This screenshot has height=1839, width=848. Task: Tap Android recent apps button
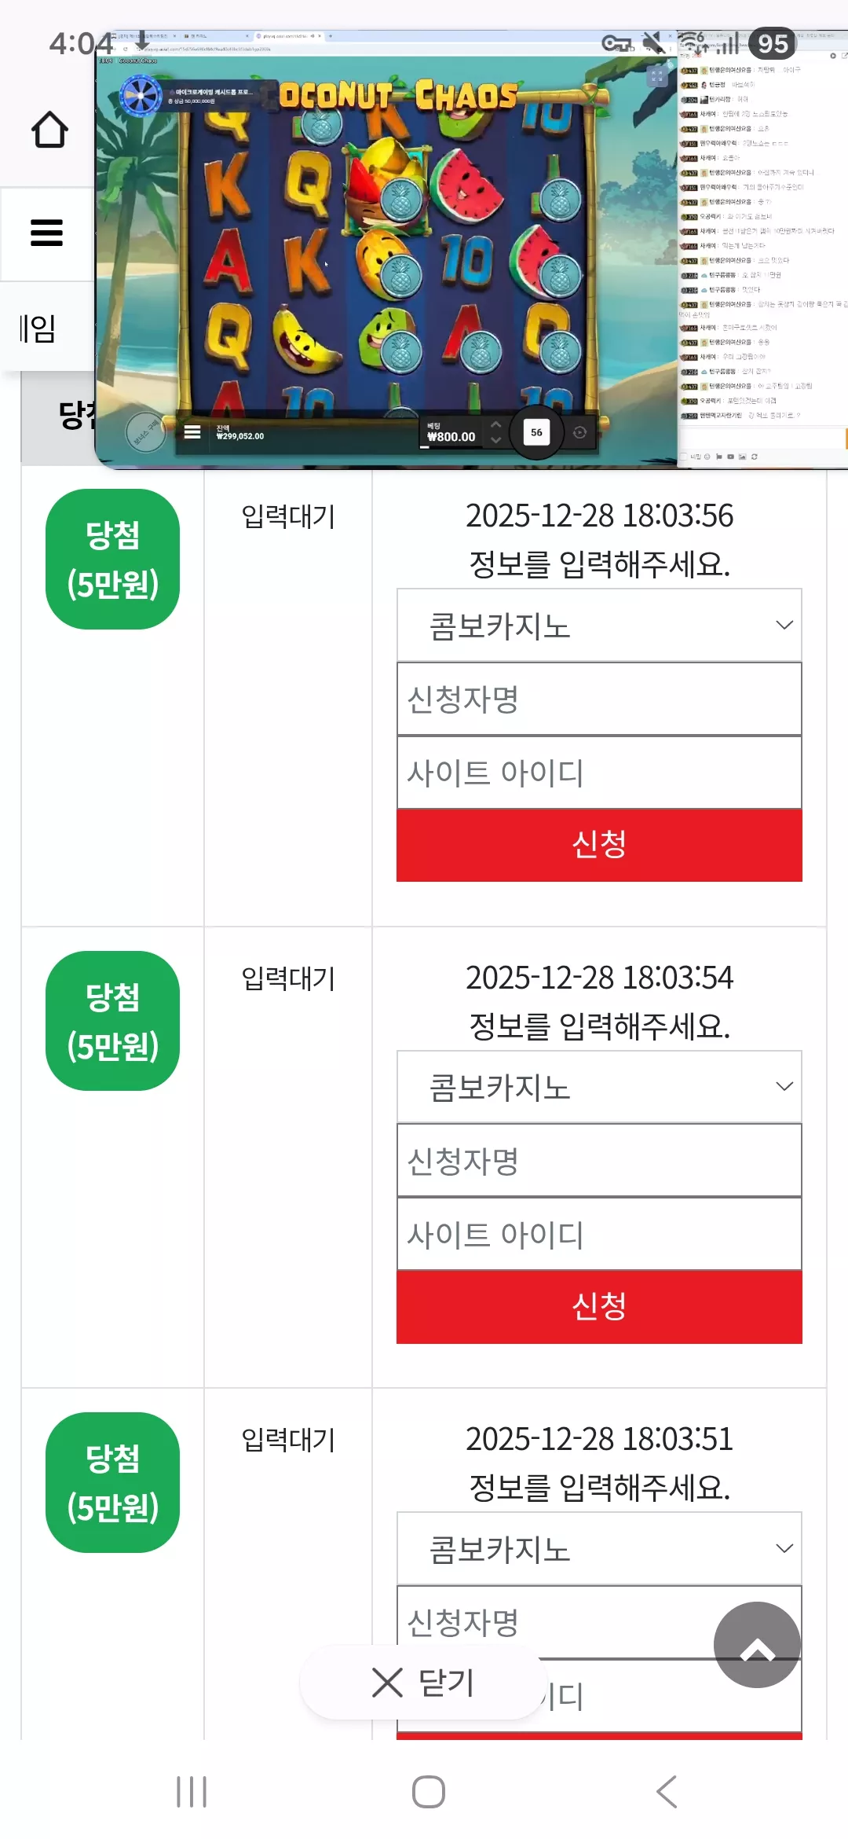[192, 1792]
